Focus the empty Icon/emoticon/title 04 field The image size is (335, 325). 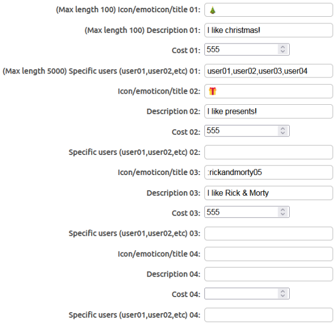tap(269, 254)
